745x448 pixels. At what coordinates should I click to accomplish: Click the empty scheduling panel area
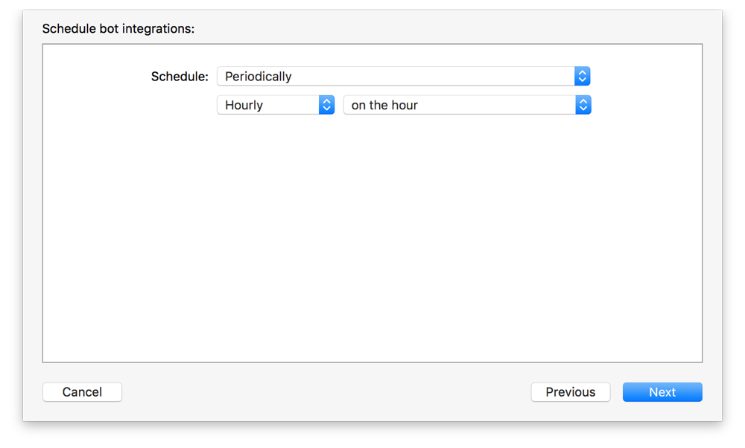(x=372, y=238)
